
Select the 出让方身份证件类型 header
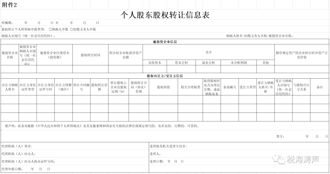point(28,87)
